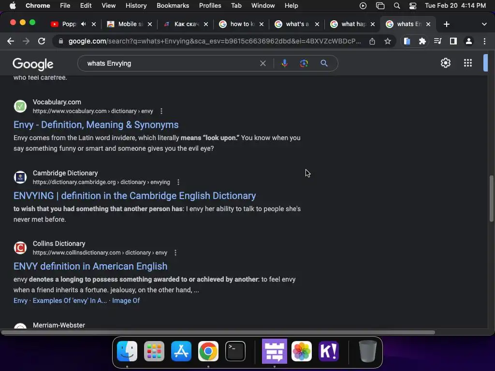
Task: Open Finder from the dock
Action: (127, 351)
